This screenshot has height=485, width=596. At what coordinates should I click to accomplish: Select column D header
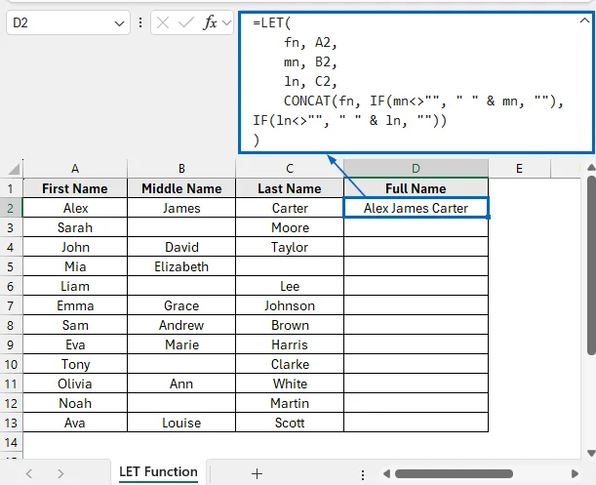(x=416, y=169)
